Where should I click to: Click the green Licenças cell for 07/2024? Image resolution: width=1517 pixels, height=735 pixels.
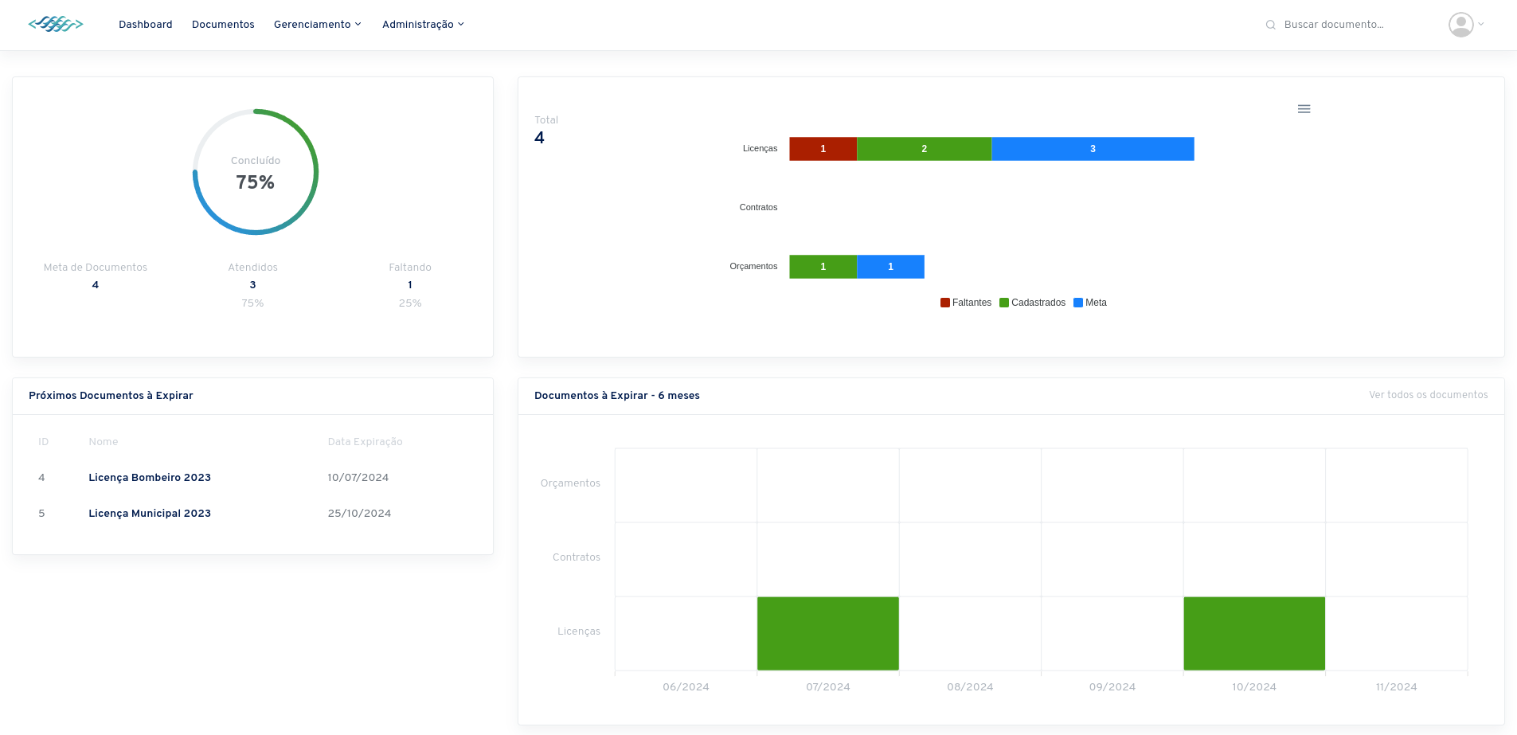828,634
